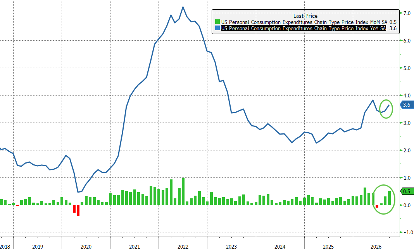The height and width of the screenshot is (249, 414).
Task: Click the 4.0 label on the value axis
Action: click(x=407, y=96)
